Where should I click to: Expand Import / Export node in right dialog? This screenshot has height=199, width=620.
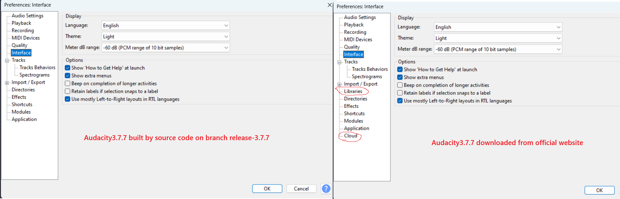339,85
